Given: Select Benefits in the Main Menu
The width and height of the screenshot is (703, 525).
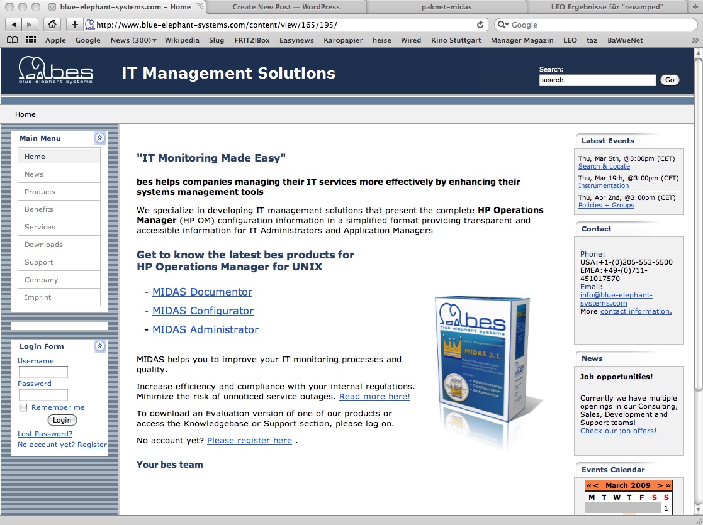Looking at the screenshot, I should [x=59, y=209].
